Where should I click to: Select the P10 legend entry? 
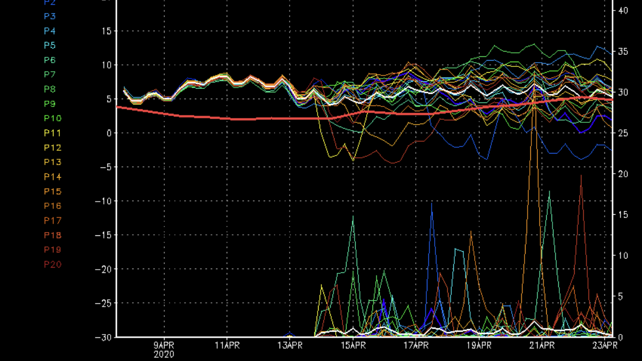(x=52, y=118)
